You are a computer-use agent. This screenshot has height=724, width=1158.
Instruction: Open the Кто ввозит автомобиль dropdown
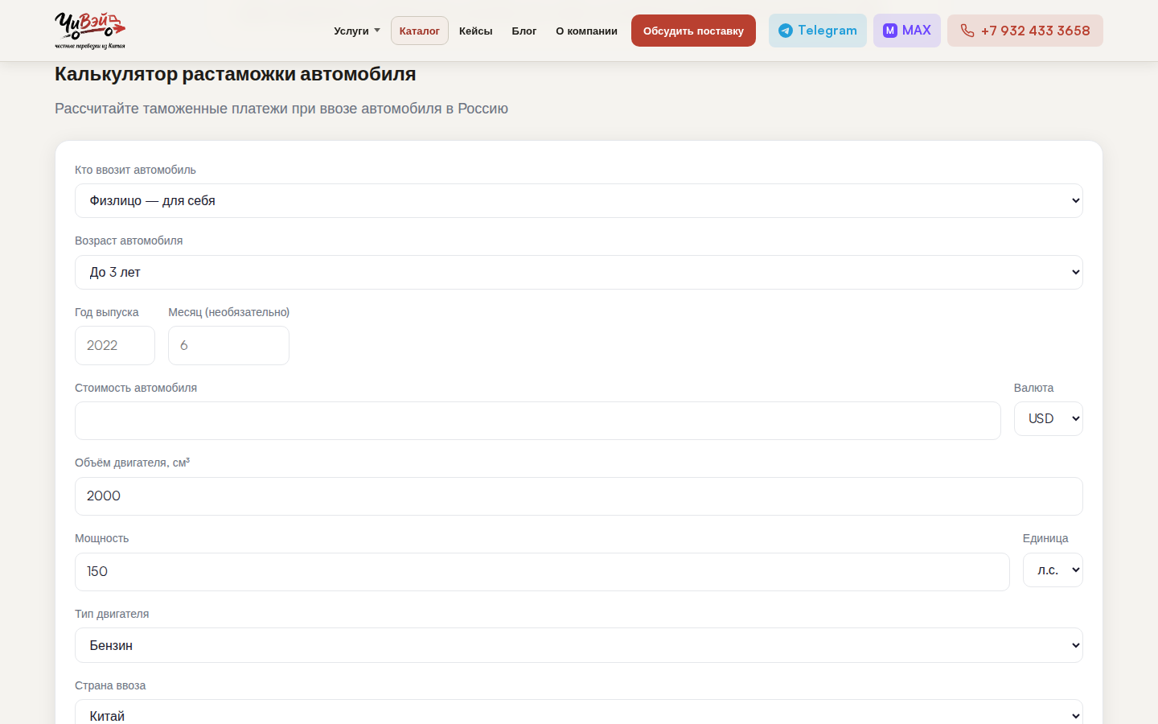coord(579,200)
